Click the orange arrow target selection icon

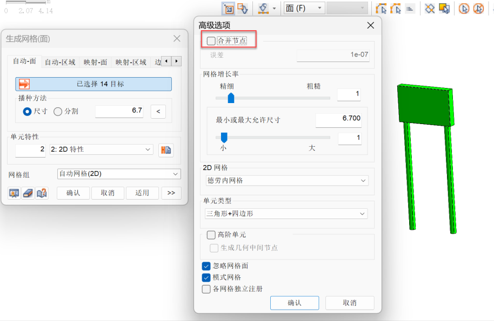pyautogui.click(x=24, y=84)
